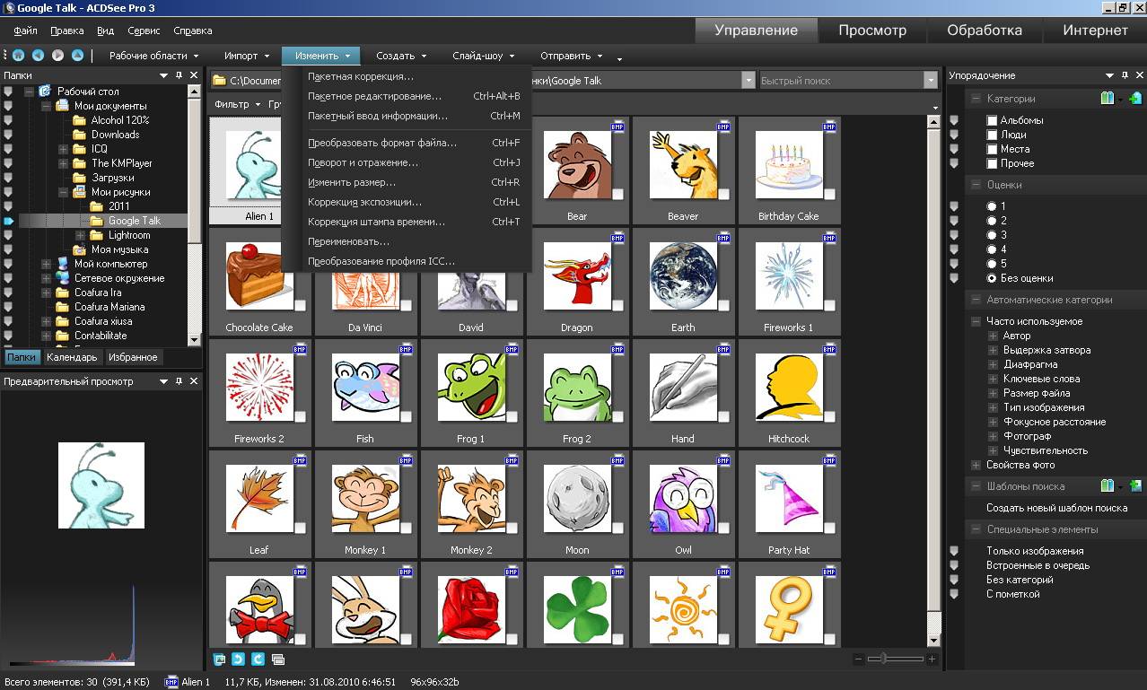The height and width of the screenshot is (690, 1147).
Task: Check the Места category checkbox
Action: 992,149
